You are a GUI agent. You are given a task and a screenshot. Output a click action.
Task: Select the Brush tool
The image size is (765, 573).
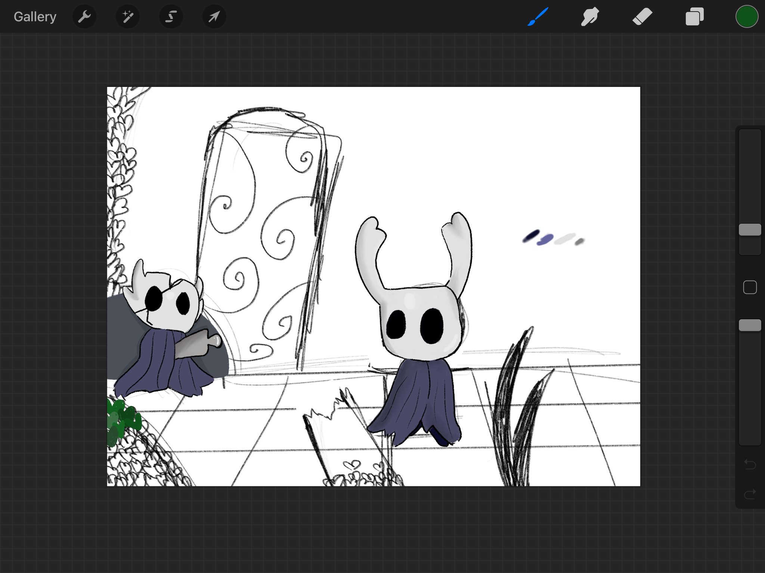[538, 17]
